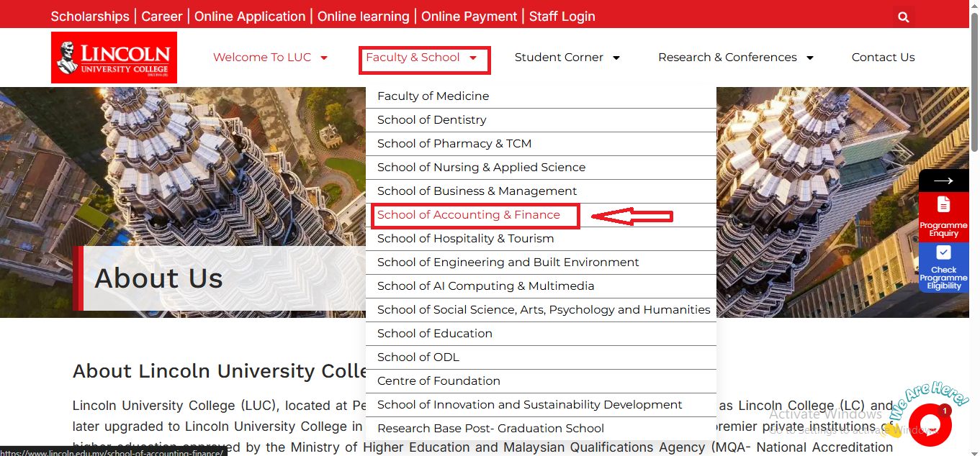980x456 pixels.
Task: Expand the Student Corner dropdown arrow
Action: pos(616,58)
